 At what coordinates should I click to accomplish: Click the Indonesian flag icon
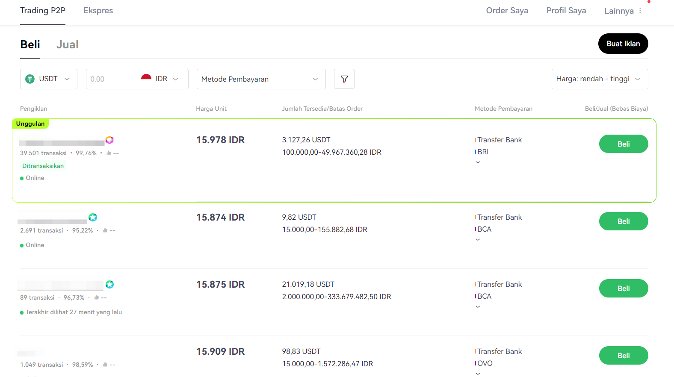[146, 78]
